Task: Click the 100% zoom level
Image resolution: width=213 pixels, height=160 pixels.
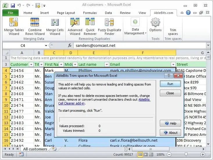Action: point(160,154)
